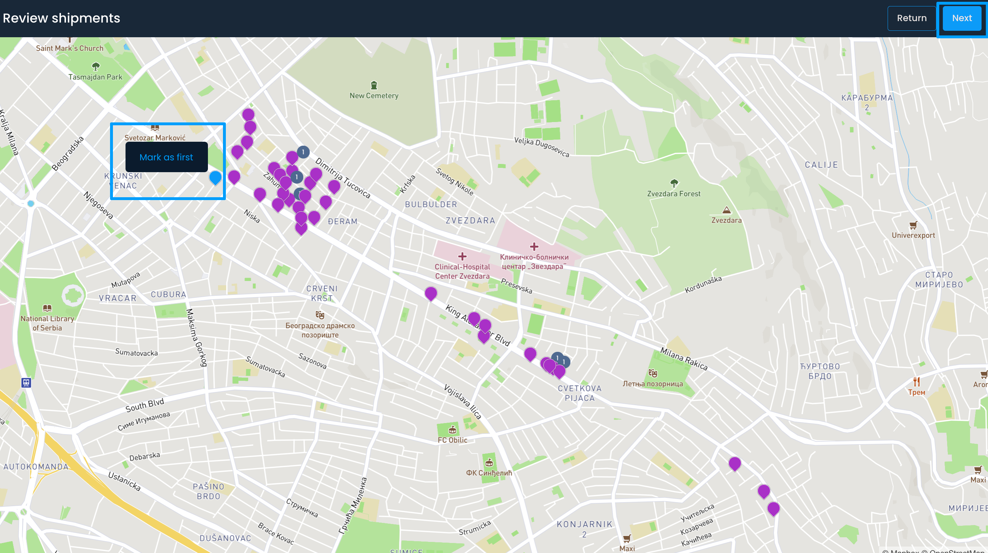Click the purple pin right of blue pin
Viewport: 988px width, 553px height.
(x=234, y=176)
